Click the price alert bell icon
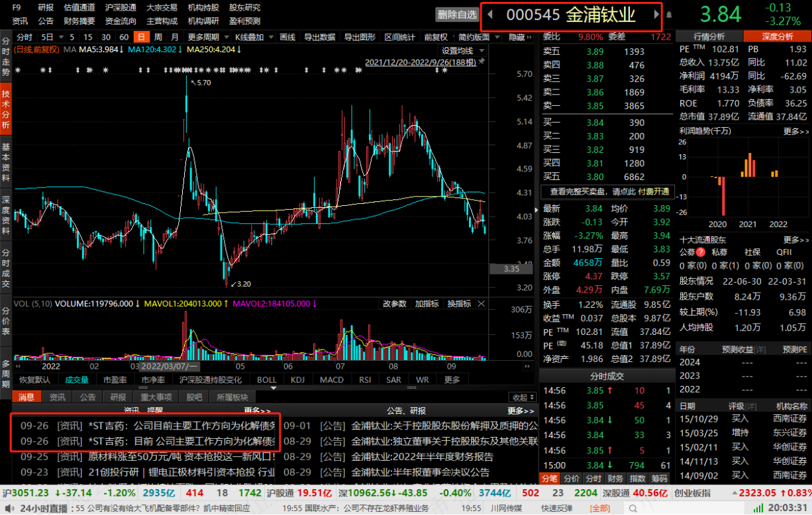812x515 pixels. click(x=669, y=15)
